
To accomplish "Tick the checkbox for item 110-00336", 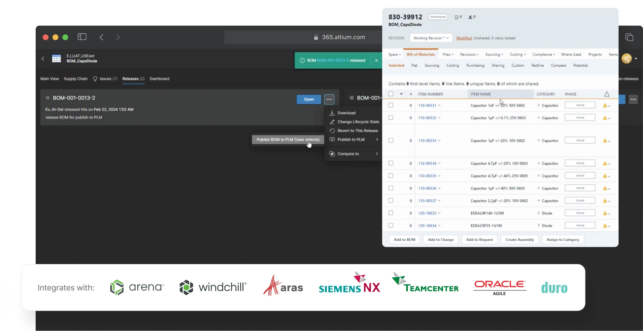I will click(391, 188).
